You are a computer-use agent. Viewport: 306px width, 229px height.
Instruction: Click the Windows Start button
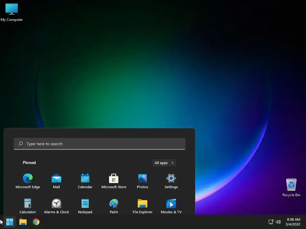coord(10,222)
